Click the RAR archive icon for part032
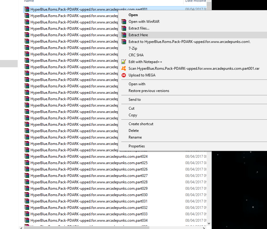The image size is (267, 229). click(27, 207)
